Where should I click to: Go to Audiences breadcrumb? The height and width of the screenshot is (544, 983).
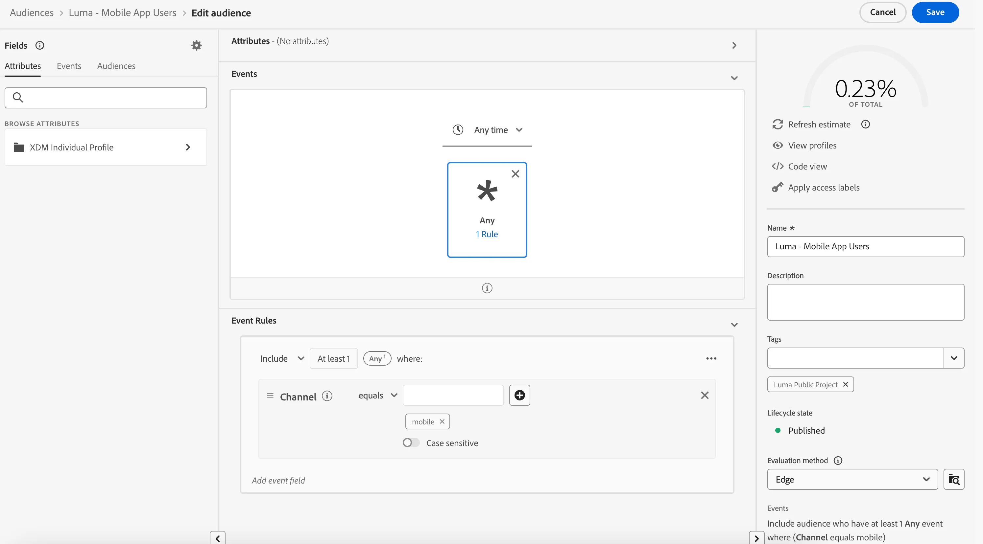point(32,12)
